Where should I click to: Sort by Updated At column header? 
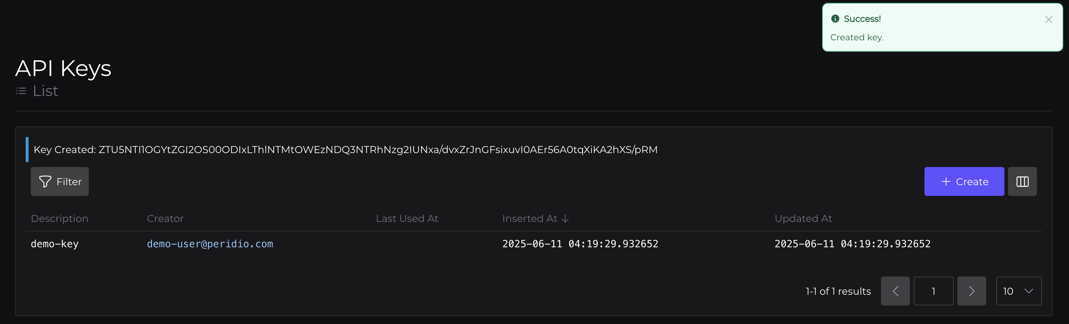[802, 219]
